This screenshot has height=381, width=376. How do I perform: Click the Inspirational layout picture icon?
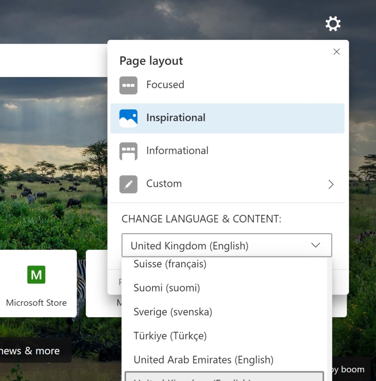pyautogui.click(x=128, y=118)
